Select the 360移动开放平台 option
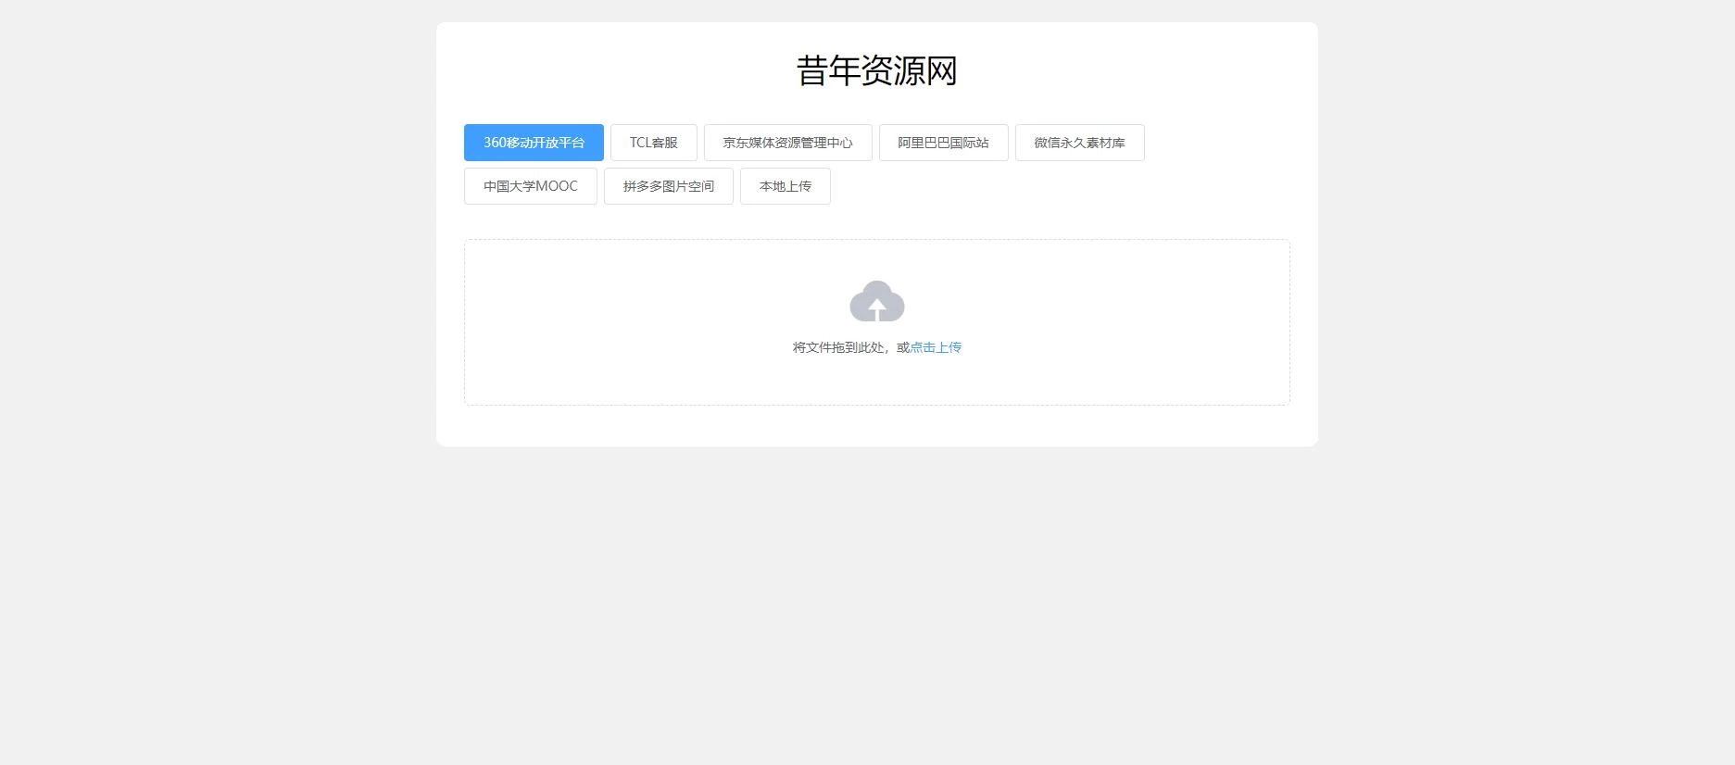Viewport: 1735px width, 765px height. coord(534,143)
